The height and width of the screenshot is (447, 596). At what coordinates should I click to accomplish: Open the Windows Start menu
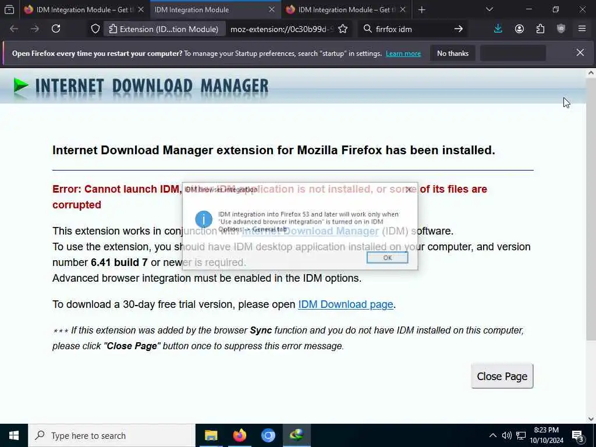point(14,435)
